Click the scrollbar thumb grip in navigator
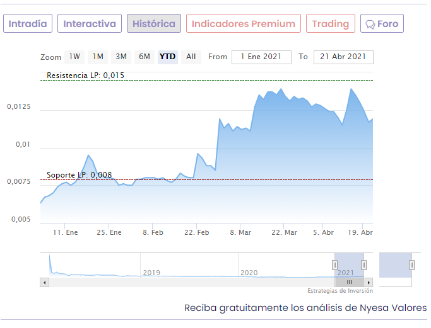This screenshot has width=431, height=328. click(350, 282)
